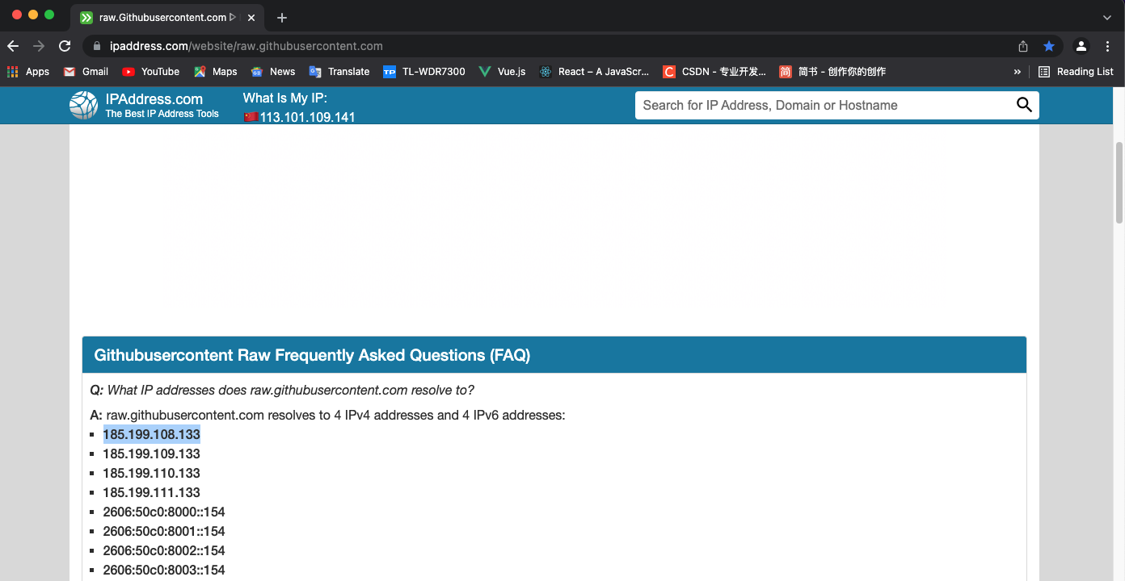
Task: Click my IP 113.101.109.141
Action: 307,117
